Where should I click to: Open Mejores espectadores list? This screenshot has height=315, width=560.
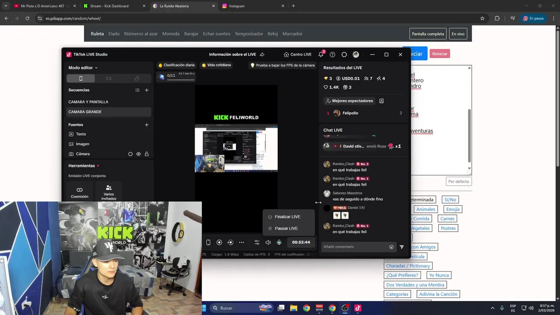(x=350, y=101)
